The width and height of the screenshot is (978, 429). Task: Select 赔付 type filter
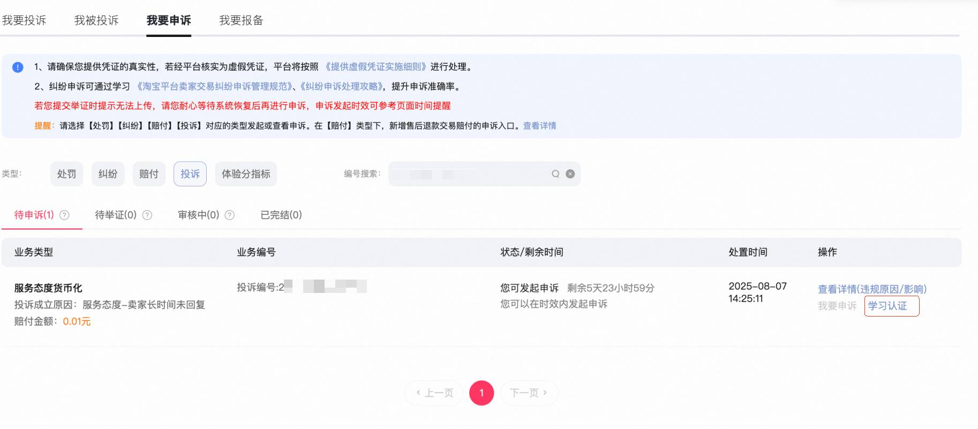pos(149,174)
